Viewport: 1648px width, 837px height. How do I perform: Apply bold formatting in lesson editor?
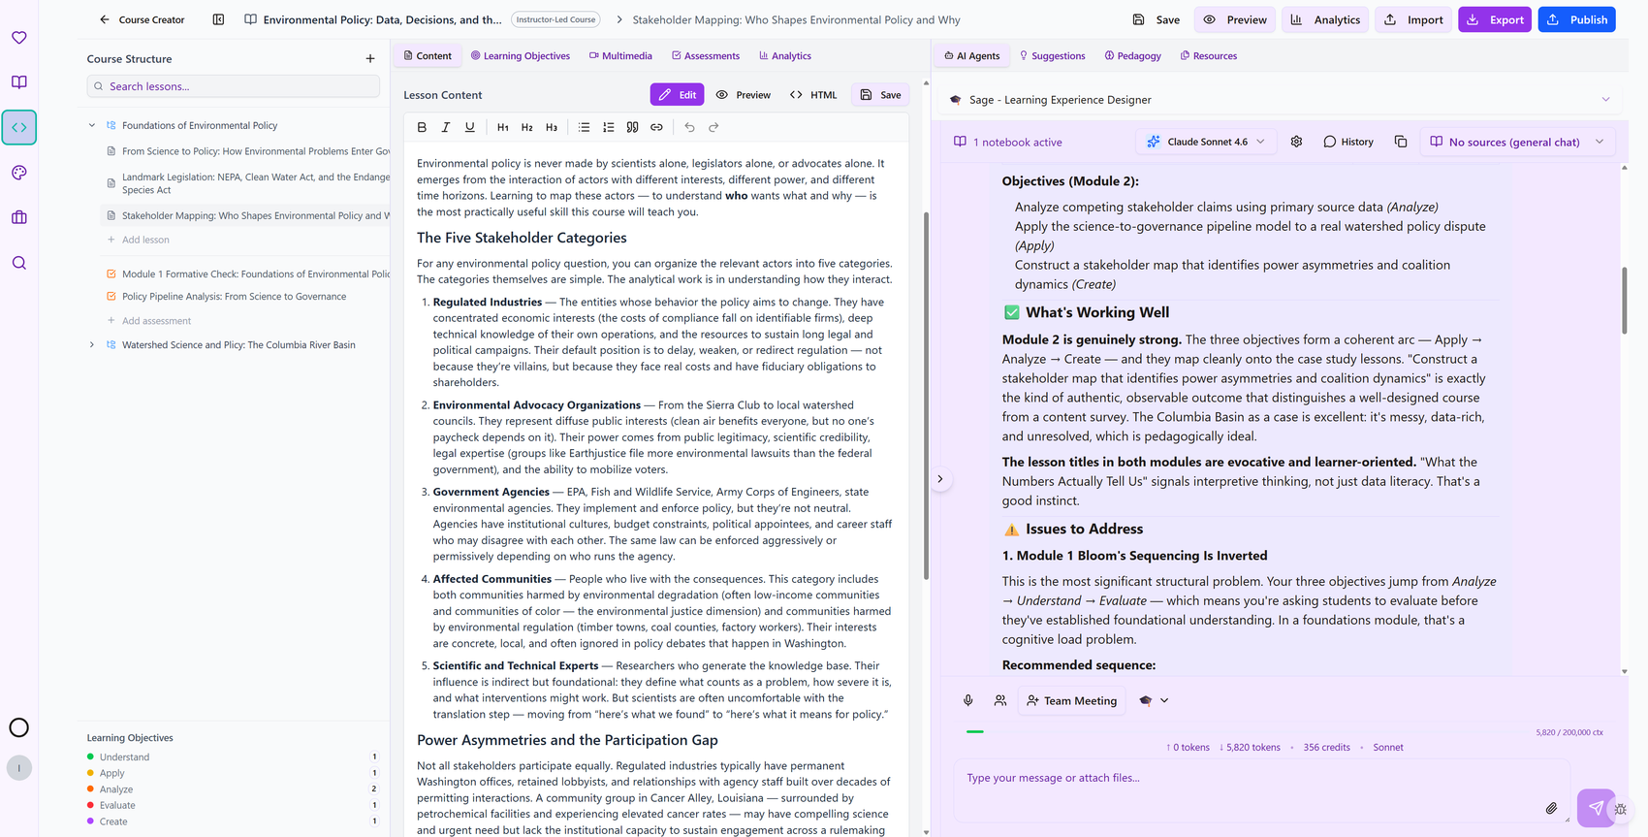(x=422, y=127)
